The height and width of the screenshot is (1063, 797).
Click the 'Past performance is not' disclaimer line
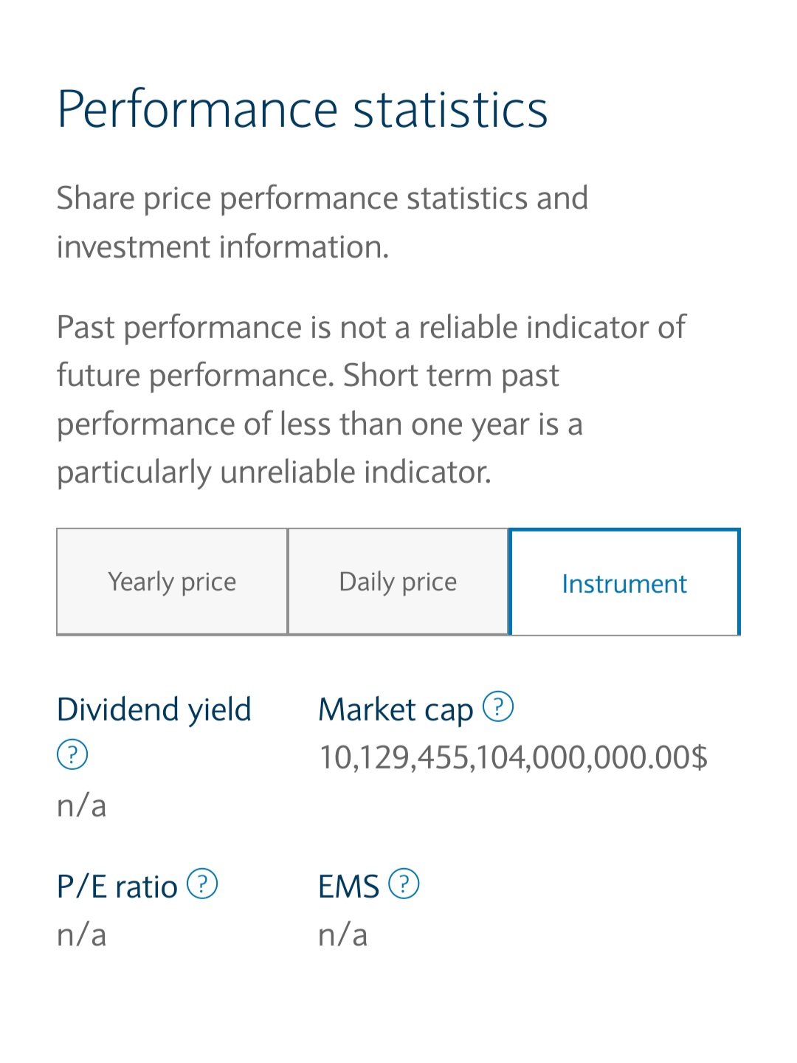(x=371, y=328)
